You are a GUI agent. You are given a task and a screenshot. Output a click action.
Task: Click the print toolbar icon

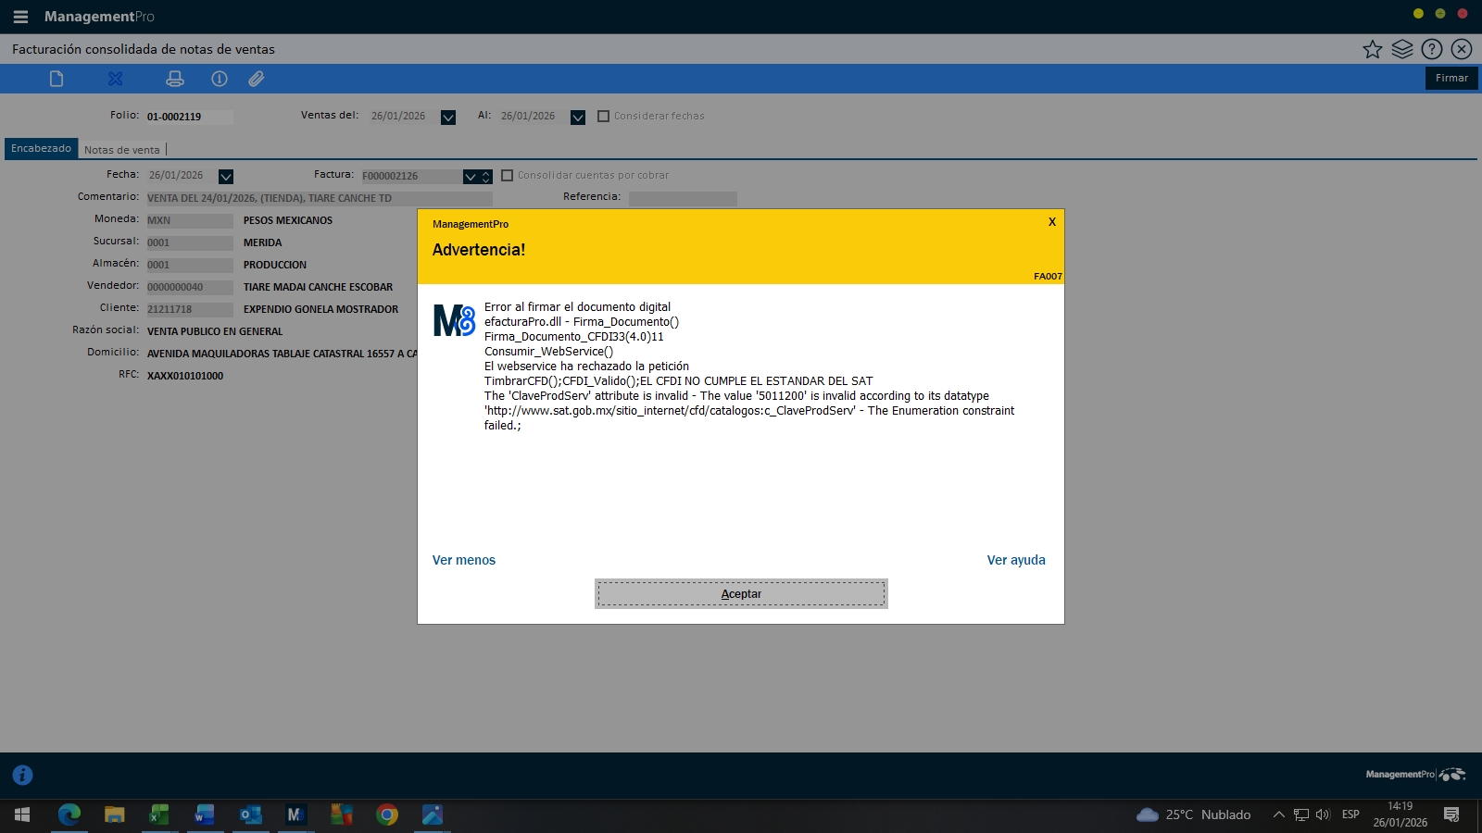(174, 79)
